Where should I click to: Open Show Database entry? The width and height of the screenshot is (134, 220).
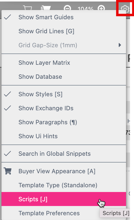coord(64,76)
